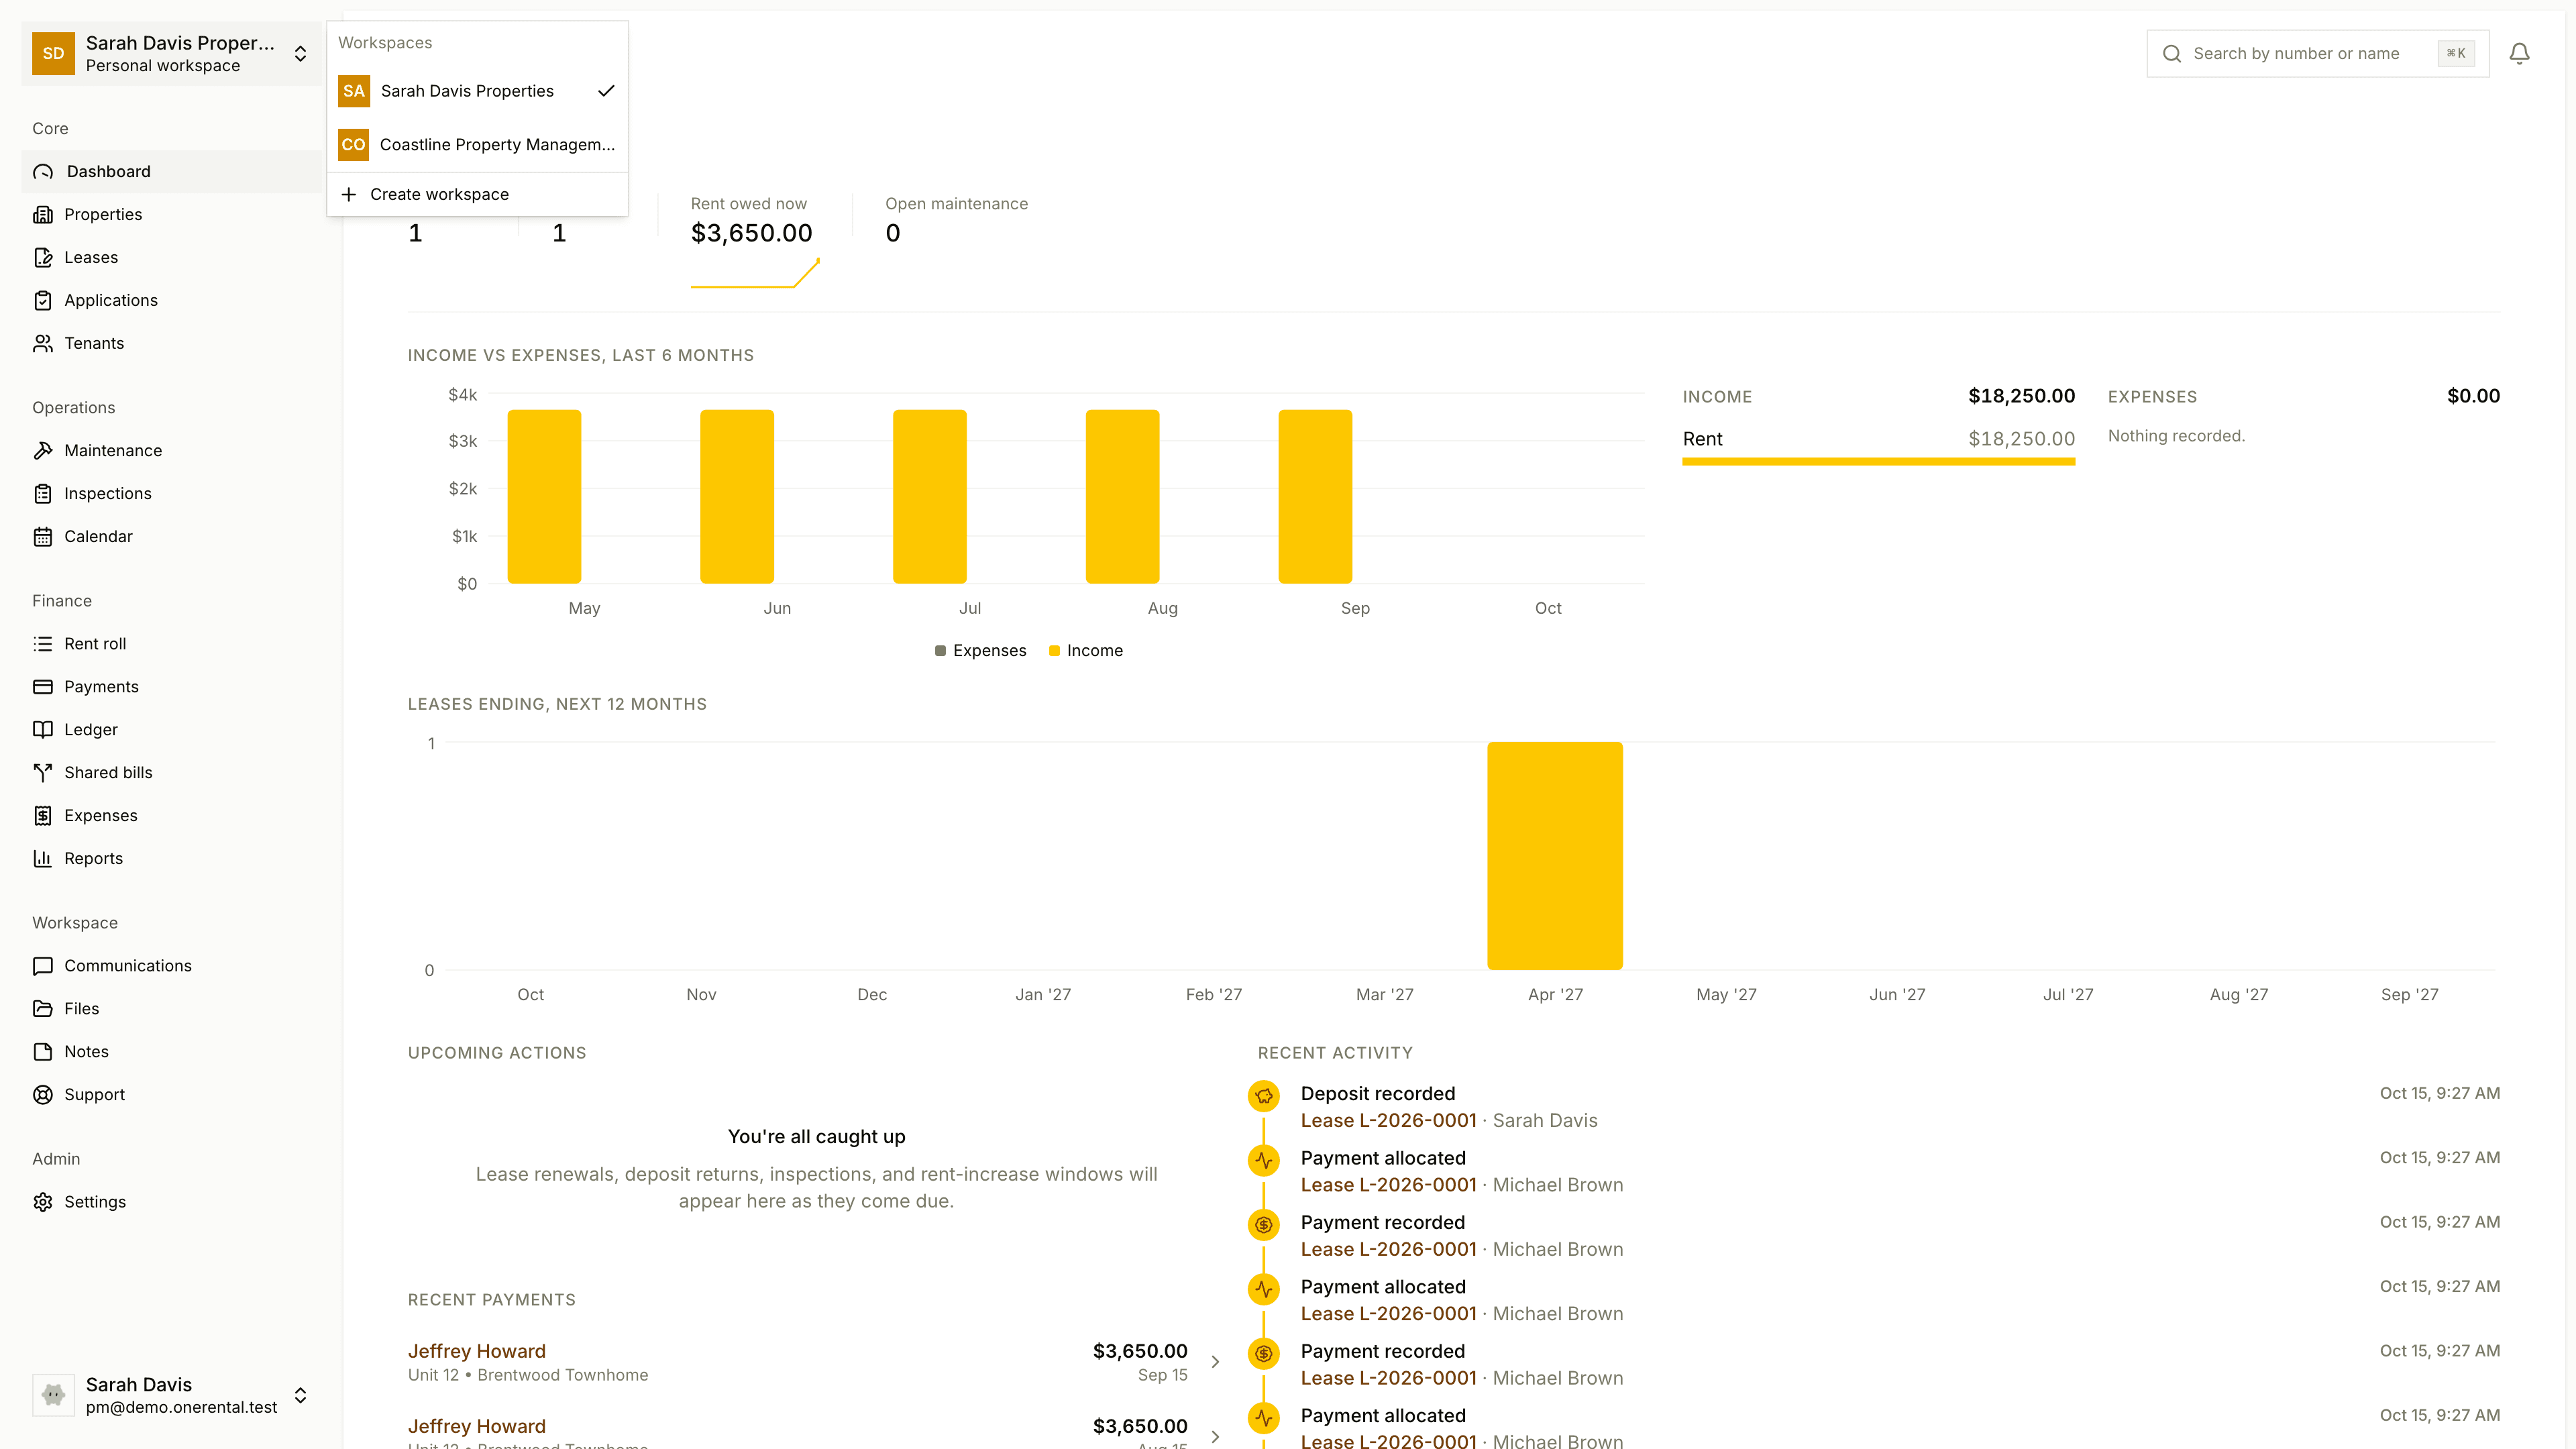Screen dimensions: 2576x1449
Task: Click the May income bar
Action: click(x=544, y=497)
